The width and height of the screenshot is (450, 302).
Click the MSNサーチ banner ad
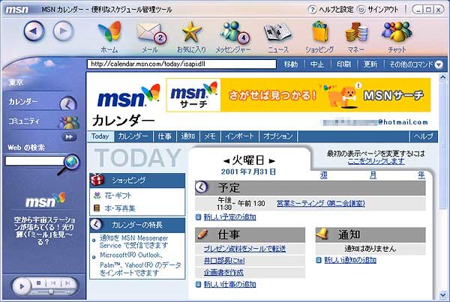[298, 95]
